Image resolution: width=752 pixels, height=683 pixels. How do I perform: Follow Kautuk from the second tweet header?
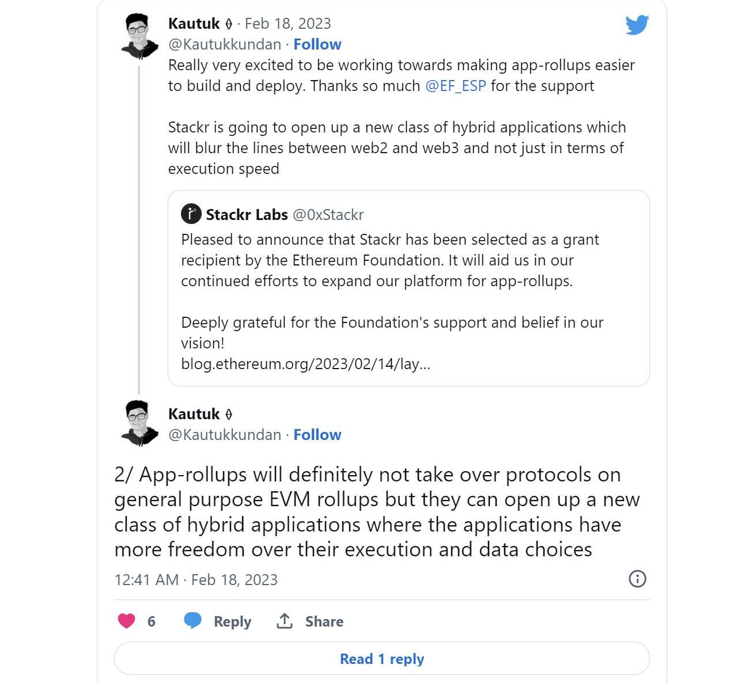click(317, 435)
